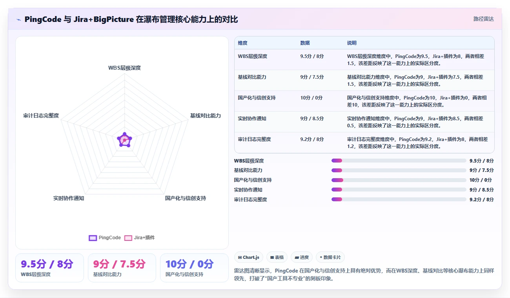Toggle the PingCode legend item in the radar chart

tap(105, 238)
